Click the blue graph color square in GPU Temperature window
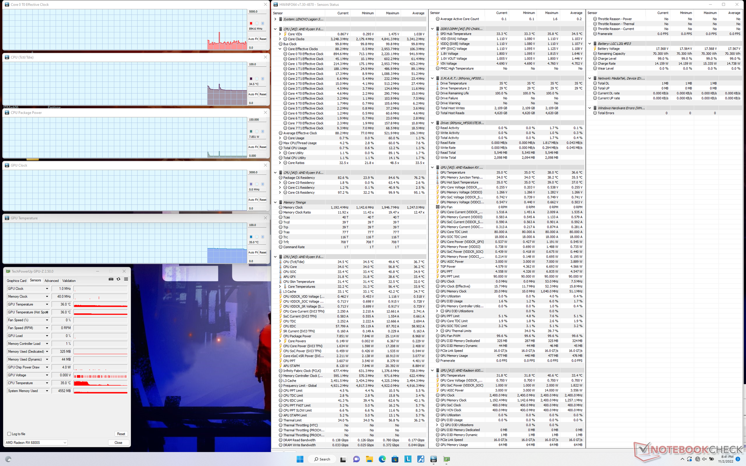746x466 pixels. tap(251, 236)
